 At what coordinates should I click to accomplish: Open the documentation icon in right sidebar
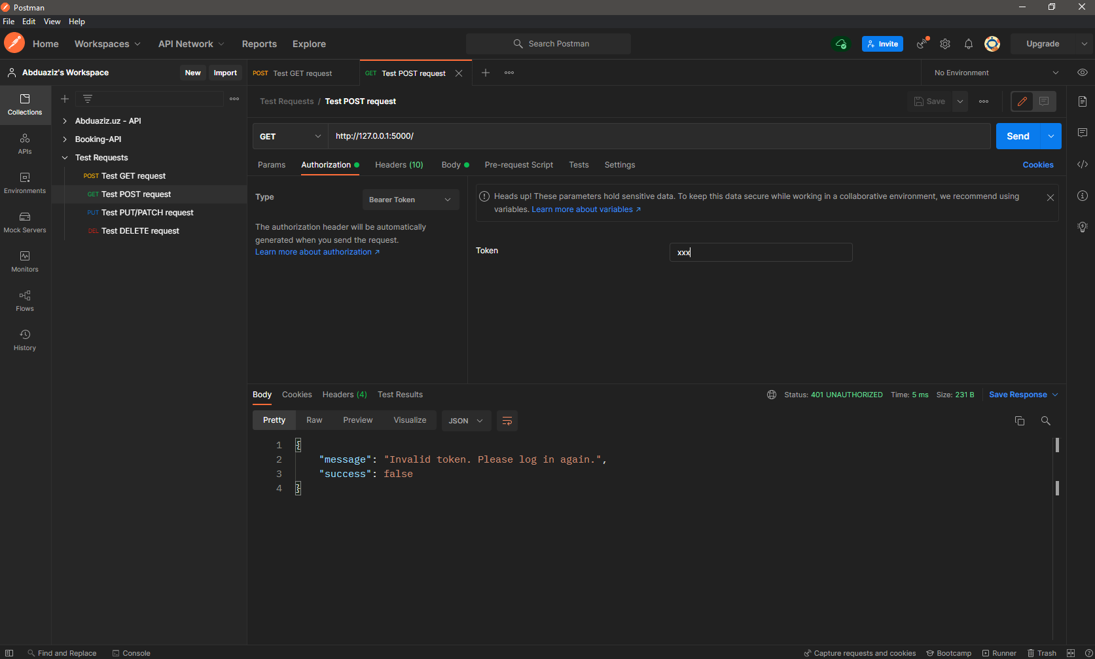click(x=1083, y=101)
